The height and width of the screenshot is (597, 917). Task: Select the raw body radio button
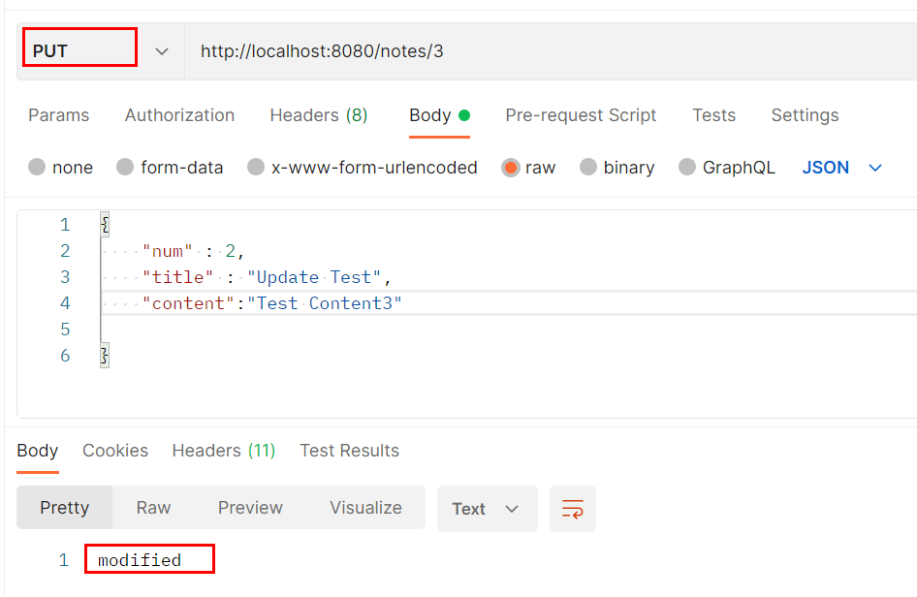[511, 168]
